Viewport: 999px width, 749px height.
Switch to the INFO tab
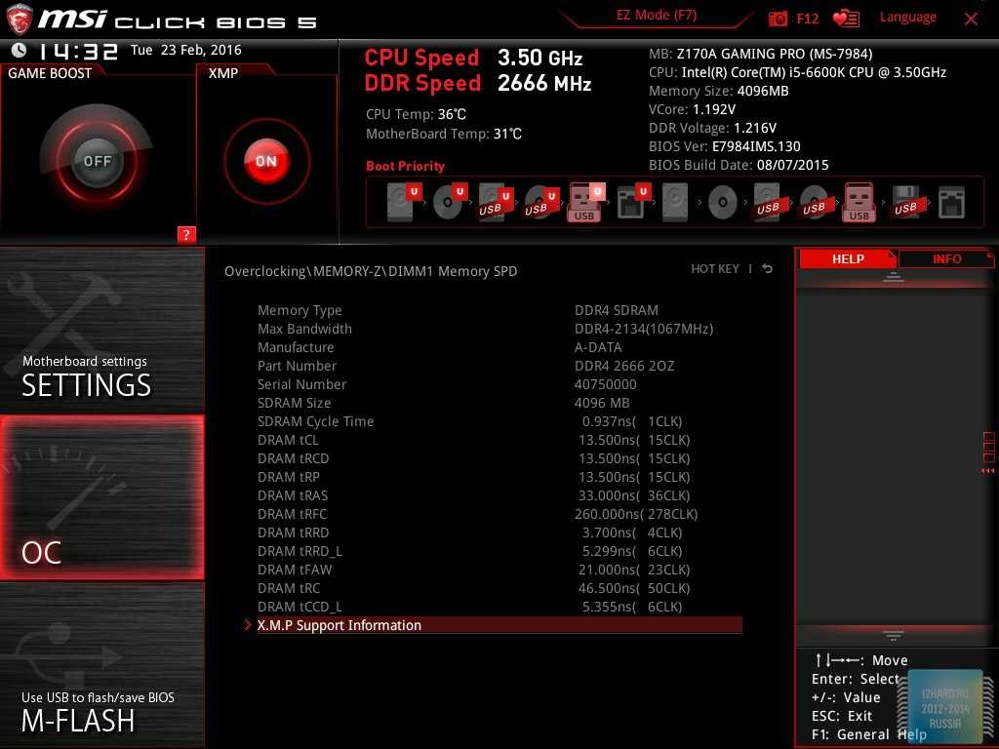[x=945, y=259]
